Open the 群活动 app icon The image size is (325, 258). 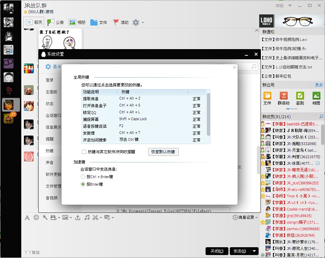pyautogui.click(x=283, y=98)
